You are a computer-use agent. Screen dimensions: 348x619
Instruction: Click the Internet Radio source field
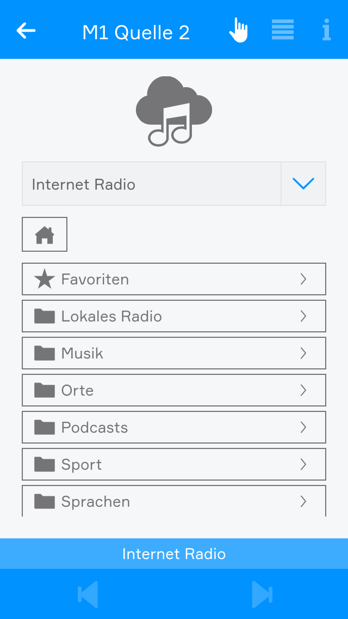point(151,184)
